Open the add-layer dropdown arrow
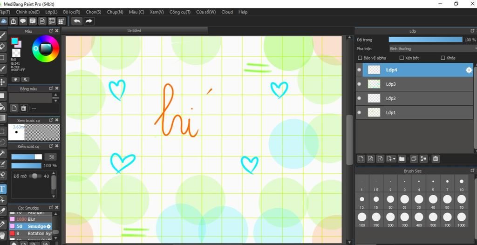 coord(394,159)
